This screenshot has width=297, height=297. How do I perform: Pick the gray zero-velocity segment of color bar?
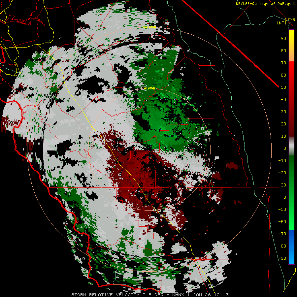coord(291,146)
